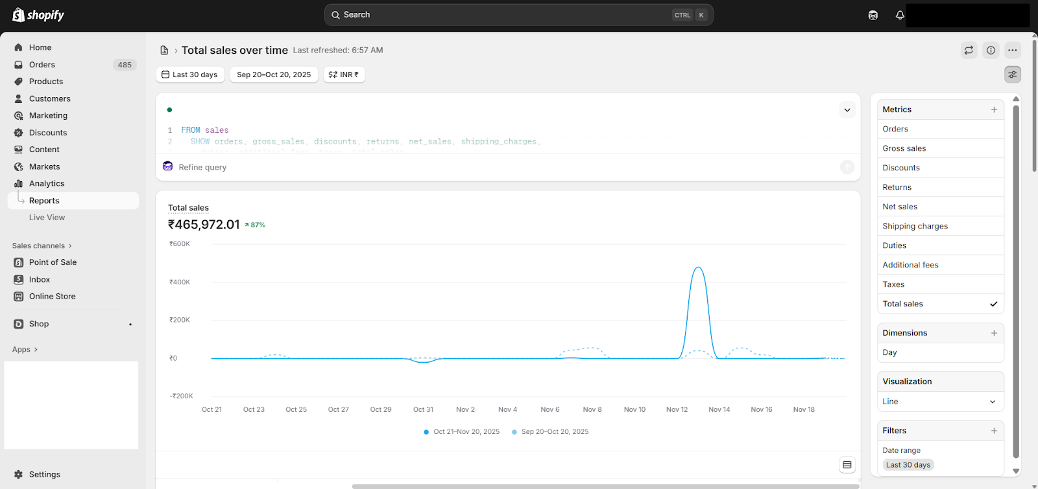The height and width of the screenshot is (489, 1038).
Task: Add a dimension with the plus icon
Action: coord(994,333)
